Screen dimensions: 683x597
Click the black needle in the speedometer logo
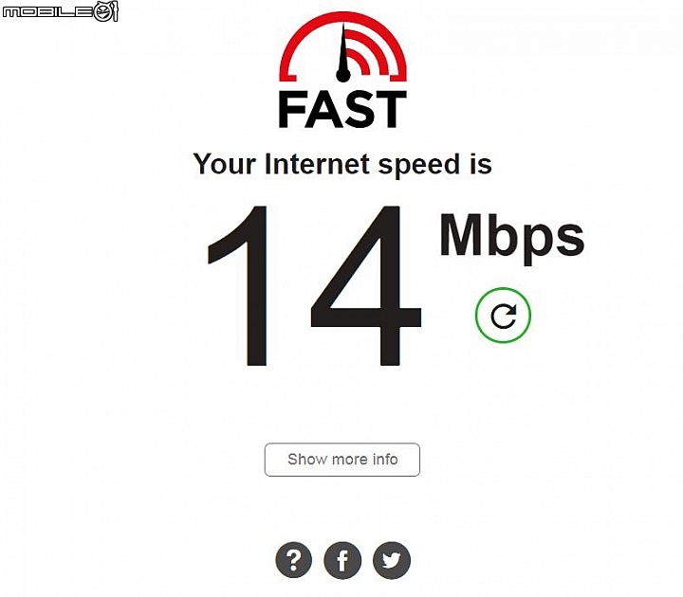(343, 52)
